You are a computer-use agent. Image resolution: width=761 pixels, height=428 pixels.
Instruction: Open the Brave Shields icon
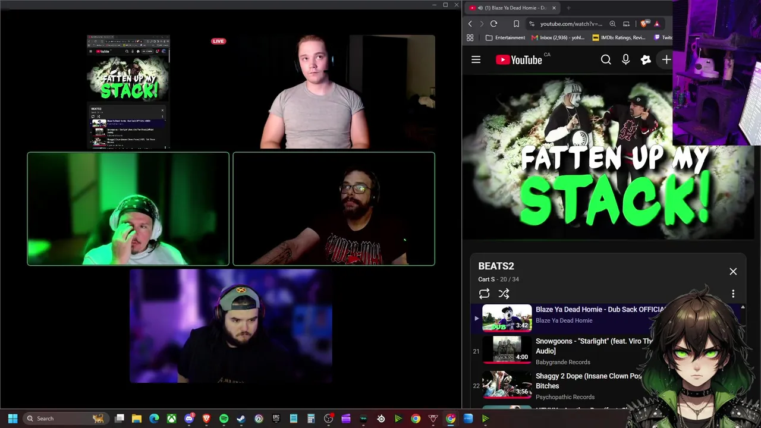point(644,24)
